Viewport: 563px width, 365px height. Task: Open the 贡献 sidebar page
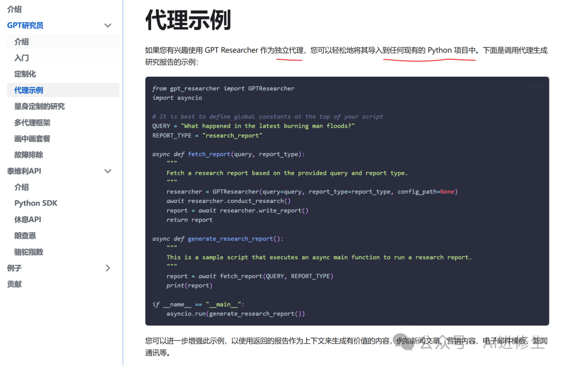point(15,284)
